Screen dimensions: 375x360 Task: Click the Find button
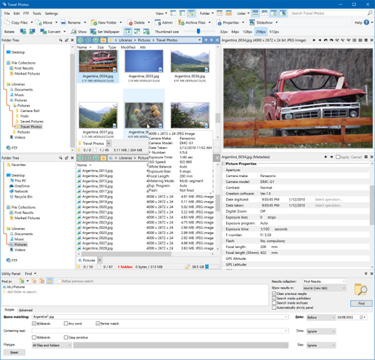coord(361,302)
